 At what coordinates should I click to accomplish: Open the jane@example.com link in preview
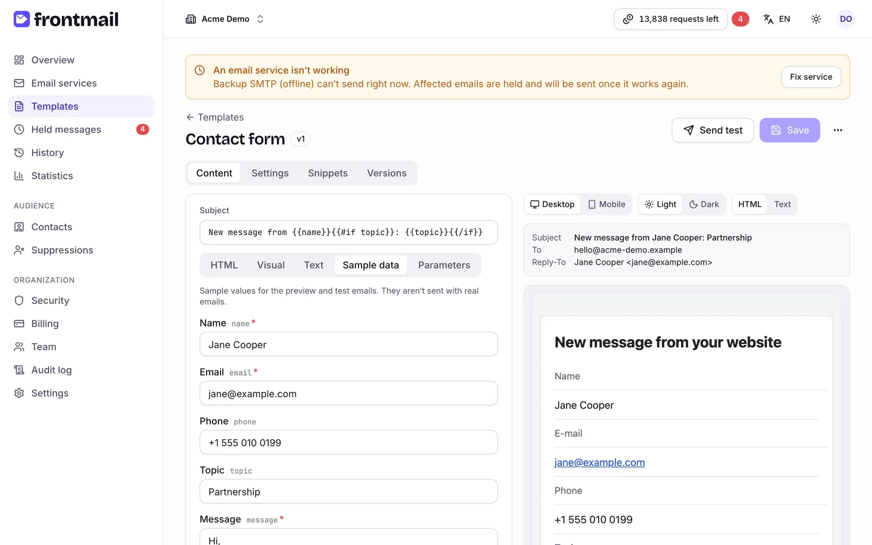click(599, 462)
